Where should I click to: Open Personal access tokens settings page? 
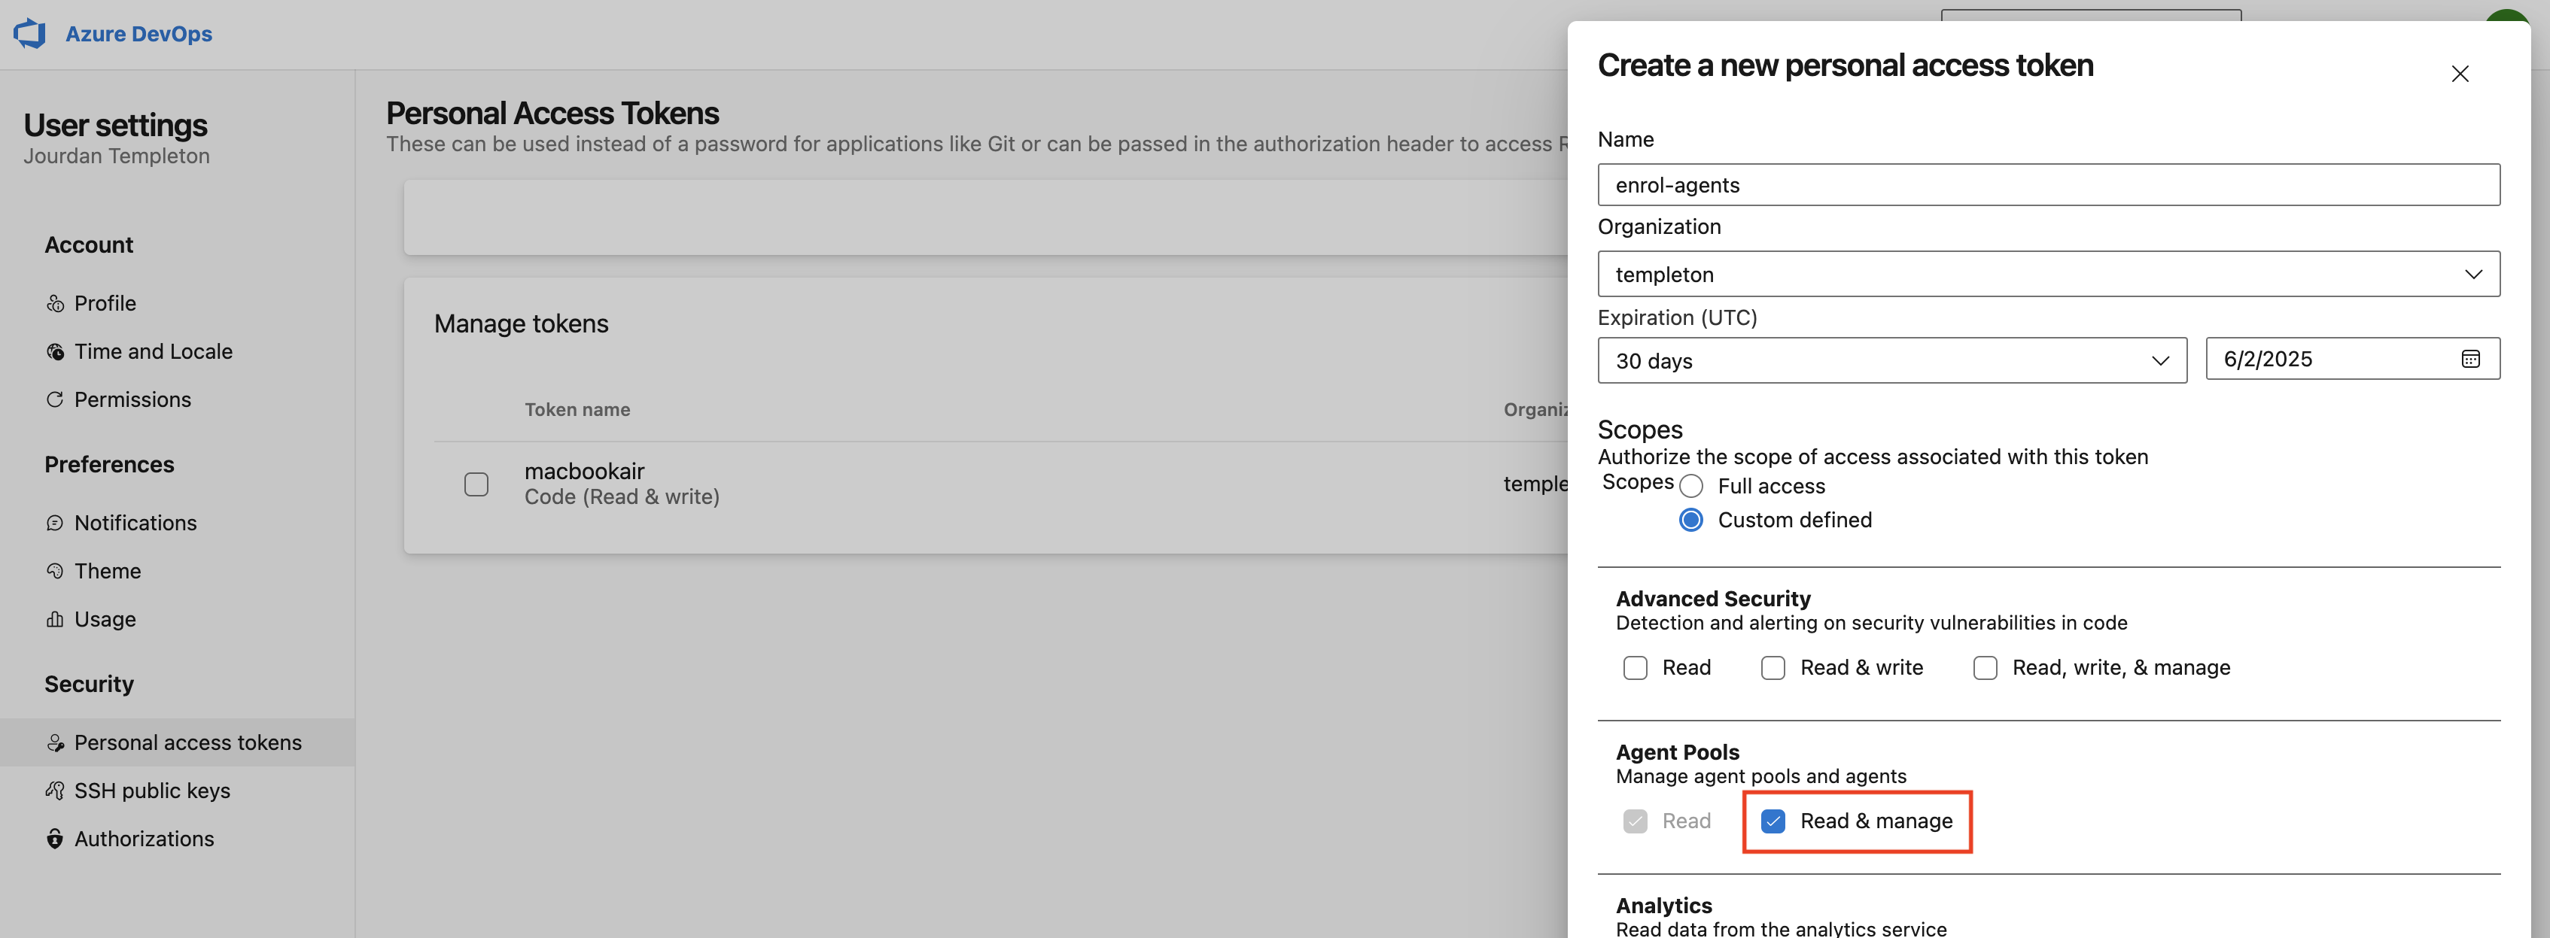pos(187,742)
